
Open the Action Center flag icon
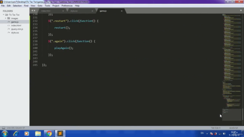(211, 134)
